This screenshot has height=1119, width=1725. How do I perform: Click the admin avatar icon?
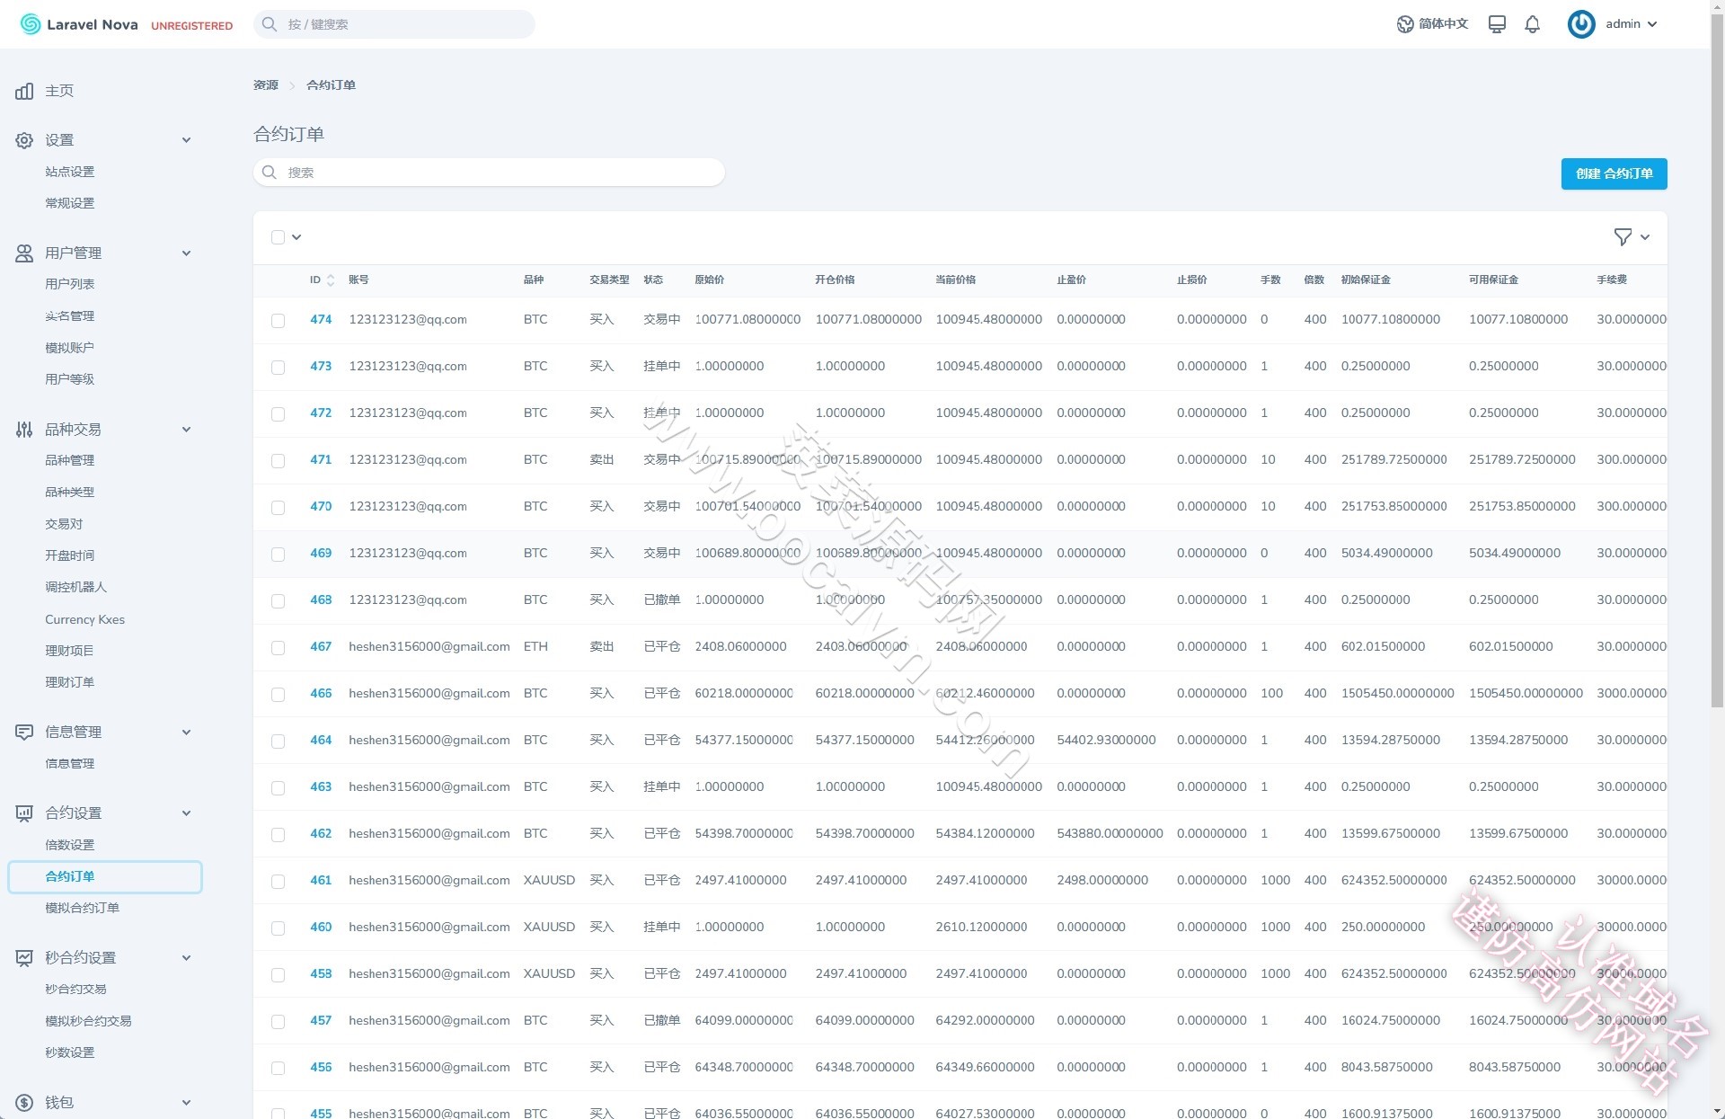[1581, 24]
